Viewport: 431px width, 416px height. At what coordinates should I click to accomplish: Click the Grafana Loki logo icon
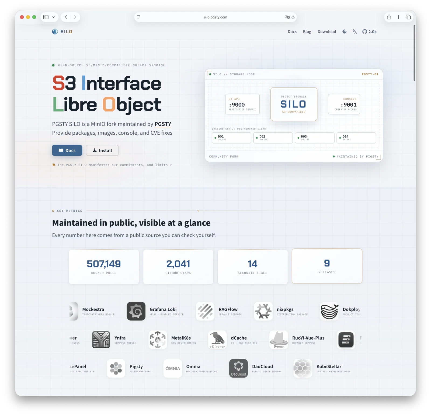click(x=136, y=311)
